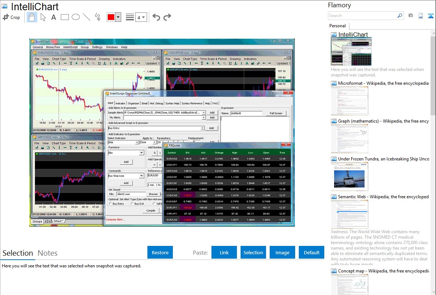Expand the Functions Abs dropdown
The width and height of the screenshot is (436, 295).
pyautogui.click(x=142, y=153)
